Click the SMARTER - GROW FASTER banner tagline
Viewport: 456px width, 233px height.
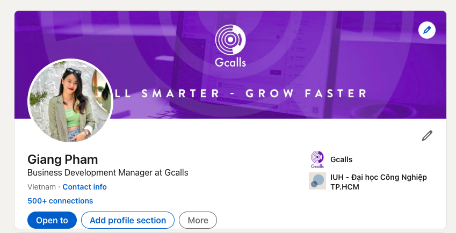242,93
